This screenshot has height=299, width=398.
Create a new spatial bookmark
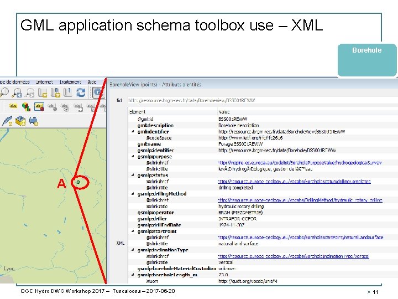(43, 92)
